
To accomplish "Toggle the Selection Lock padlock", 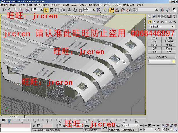I will pyautogui.click(x=34, y=125).
